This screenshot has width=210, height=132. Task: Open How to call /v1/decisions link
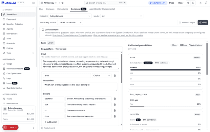[x=72, y=35]
